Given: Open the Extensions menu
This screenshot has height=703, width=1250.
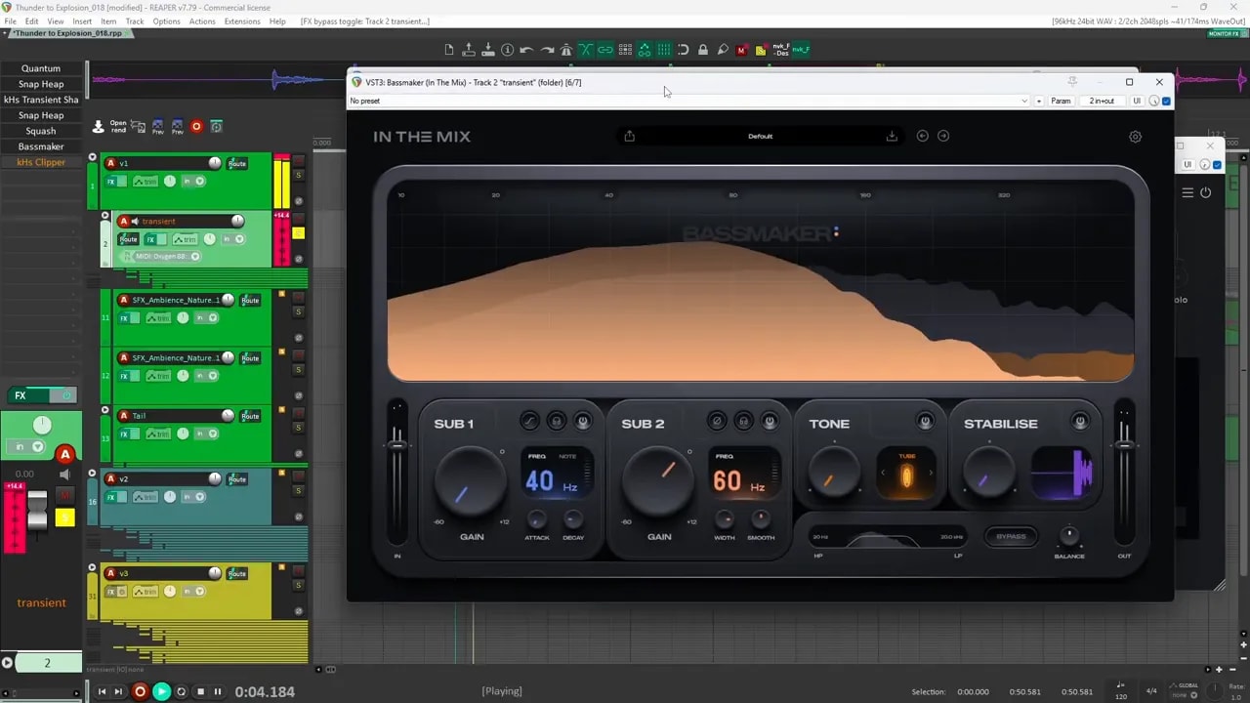Looking at the screenshot, I should pos(242,21).
